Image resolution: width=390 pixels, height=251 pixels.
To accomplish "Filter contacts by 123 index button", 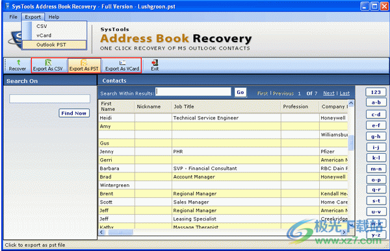I will (x=376, y=92).
